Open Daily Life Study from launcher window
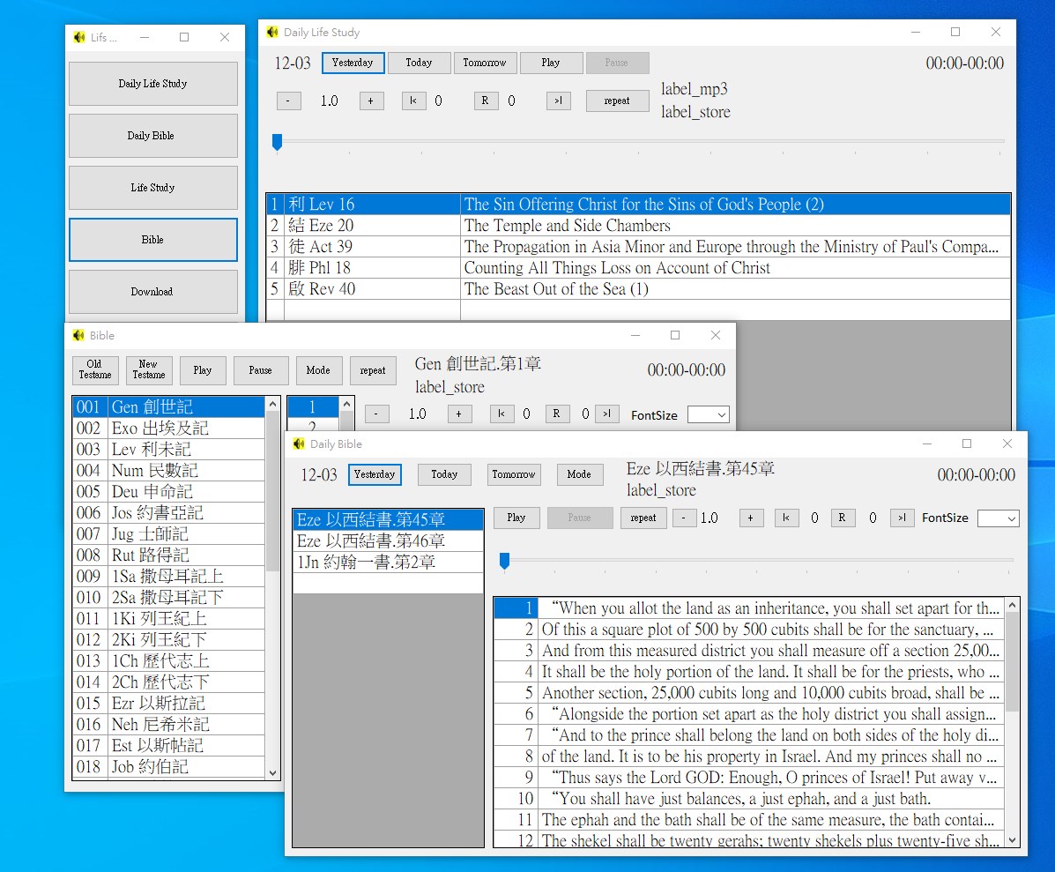 152,84
